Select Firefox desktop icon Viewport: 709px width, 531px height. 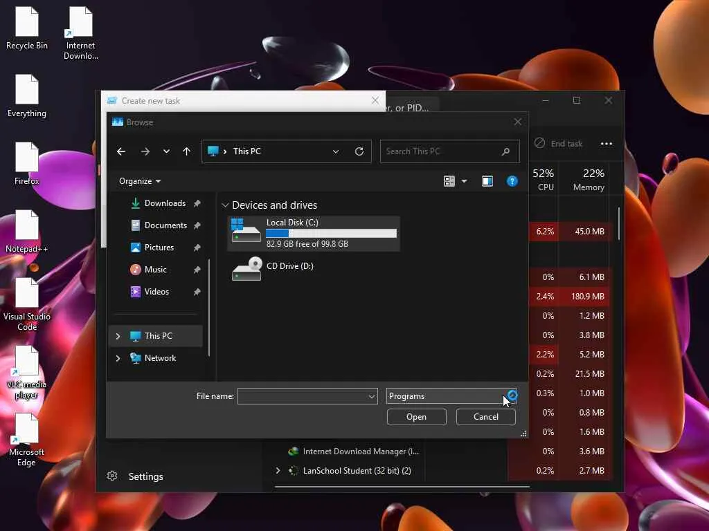tap(27, 163)
